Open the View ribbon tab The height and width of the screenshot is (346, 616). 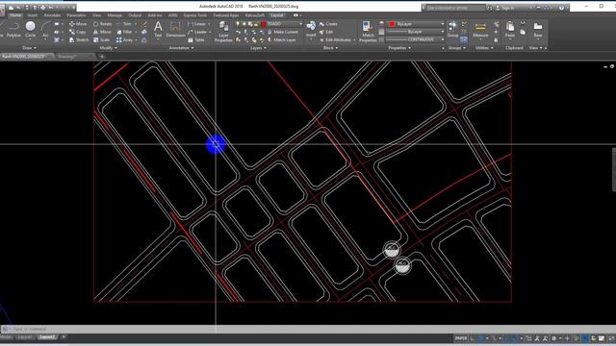tap(96, 15)
